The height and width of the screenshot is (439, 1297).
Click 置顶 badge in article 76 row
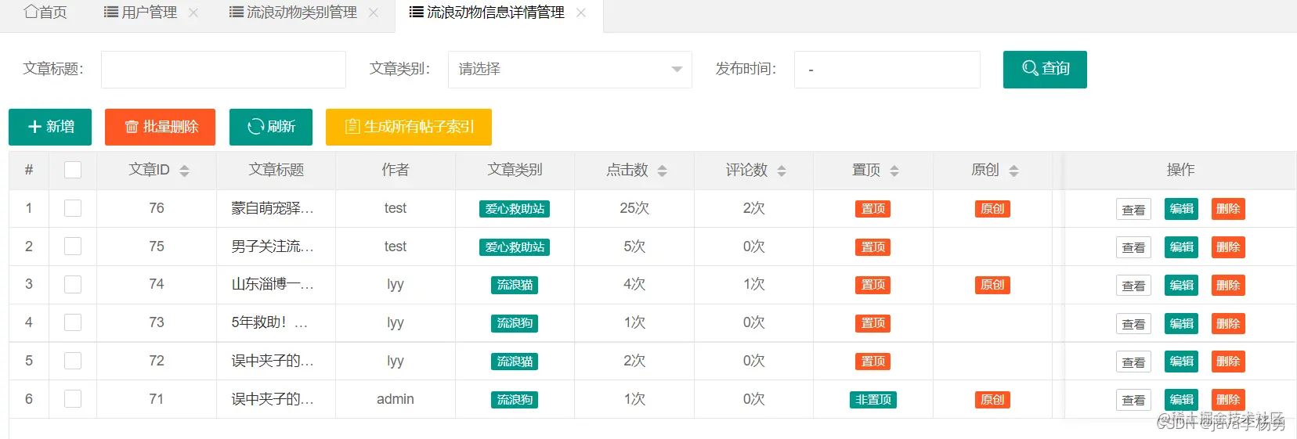[x=872, y=209]
